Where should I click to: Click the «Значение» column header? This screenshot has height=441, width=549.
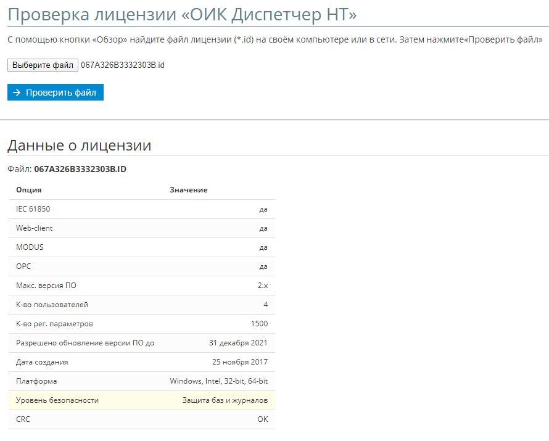(x=188, y=190)
